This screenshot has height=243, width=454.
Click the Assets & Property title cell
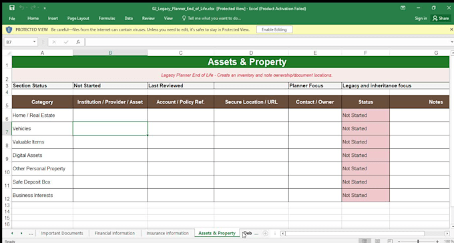tap(230, 62)
